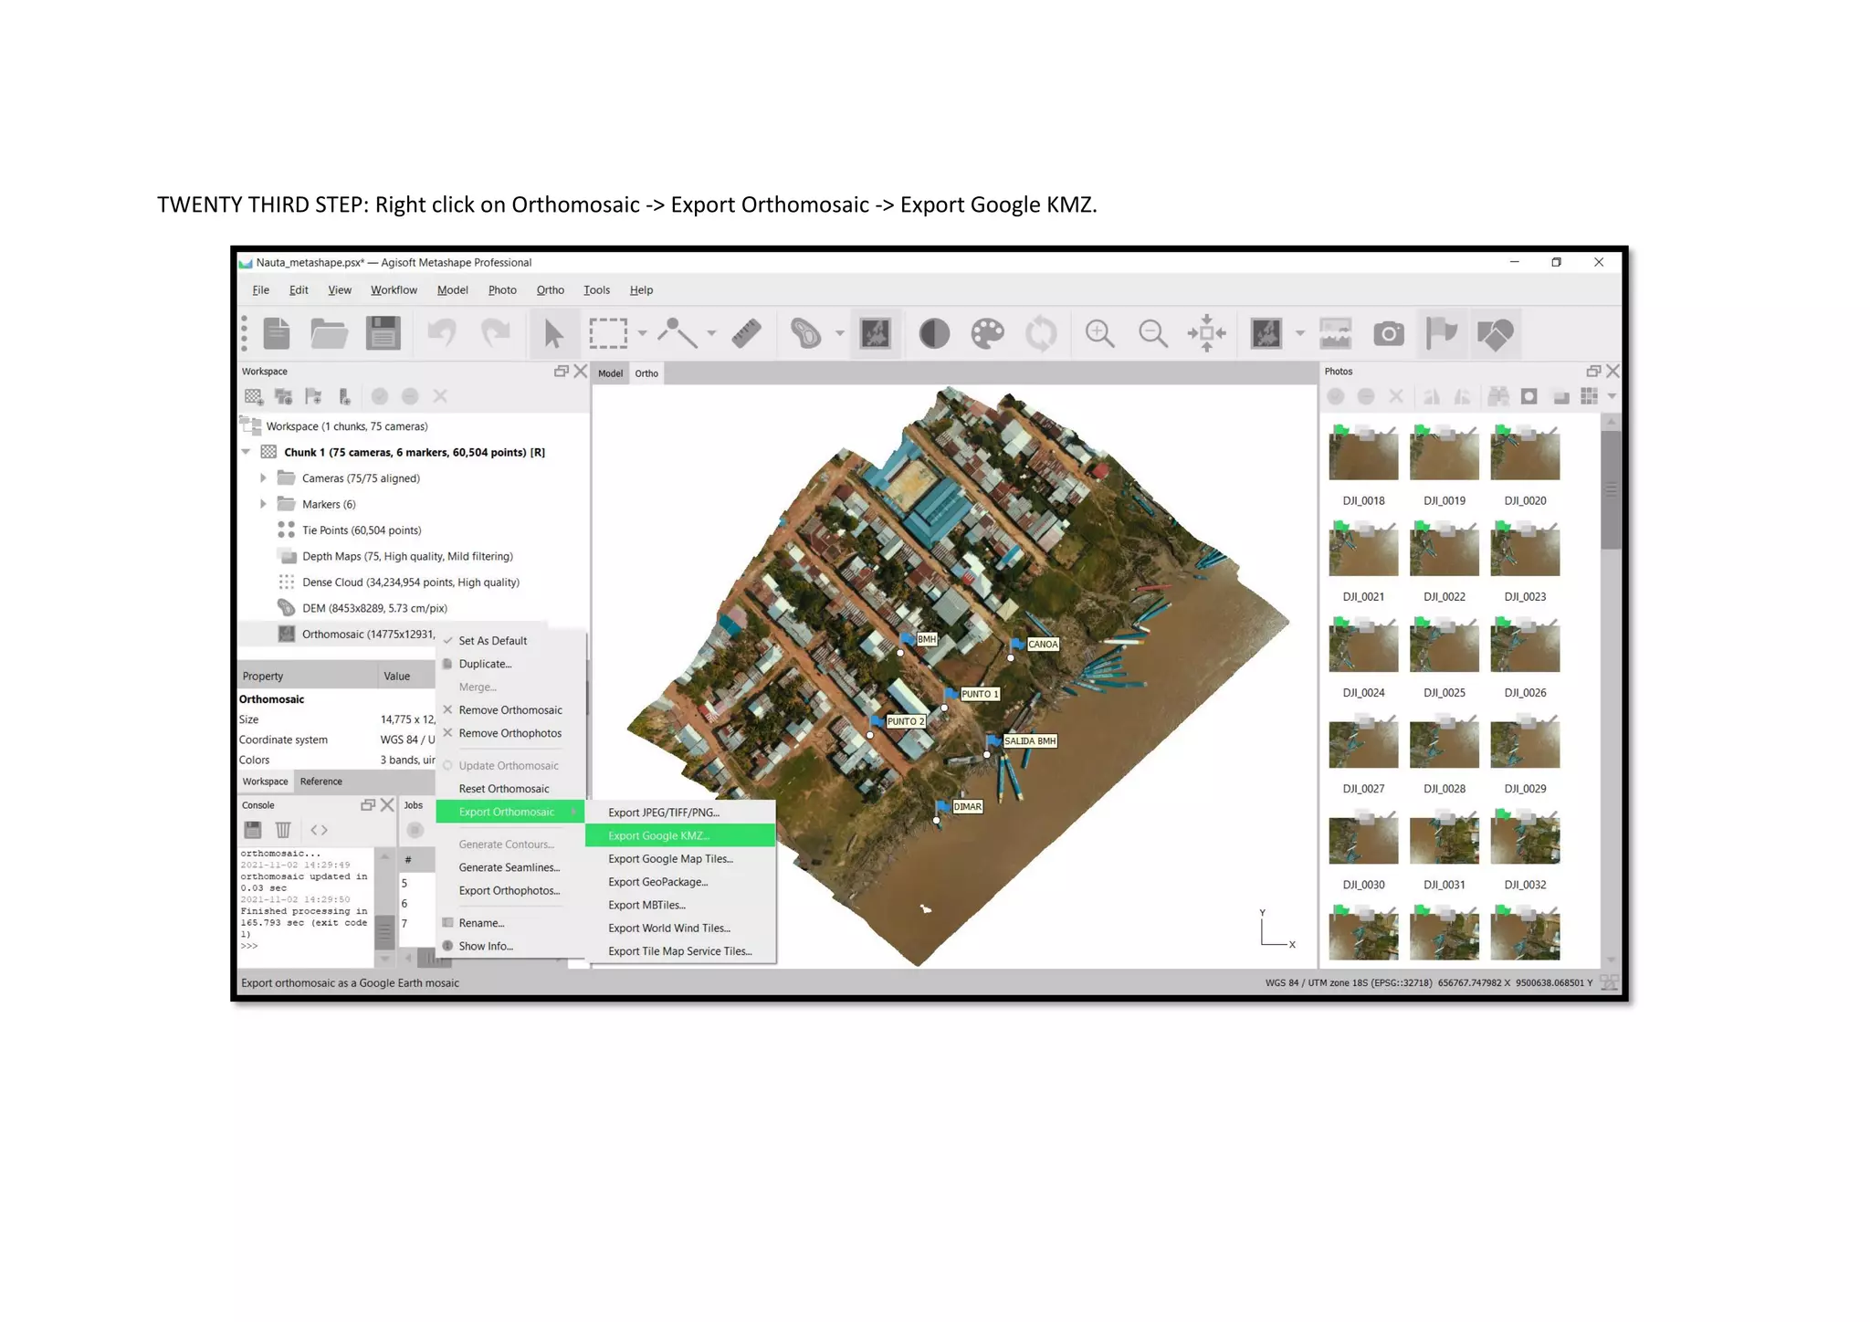Screen dimensions: 1870x1322
Task: Open rectangle selection tool dropdown arrow
Action: [642, 334]
